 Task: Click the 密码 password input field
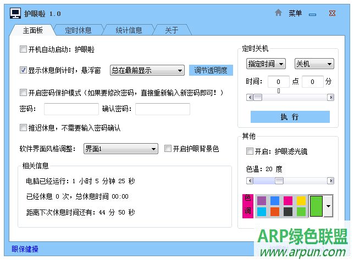point(71,109)
